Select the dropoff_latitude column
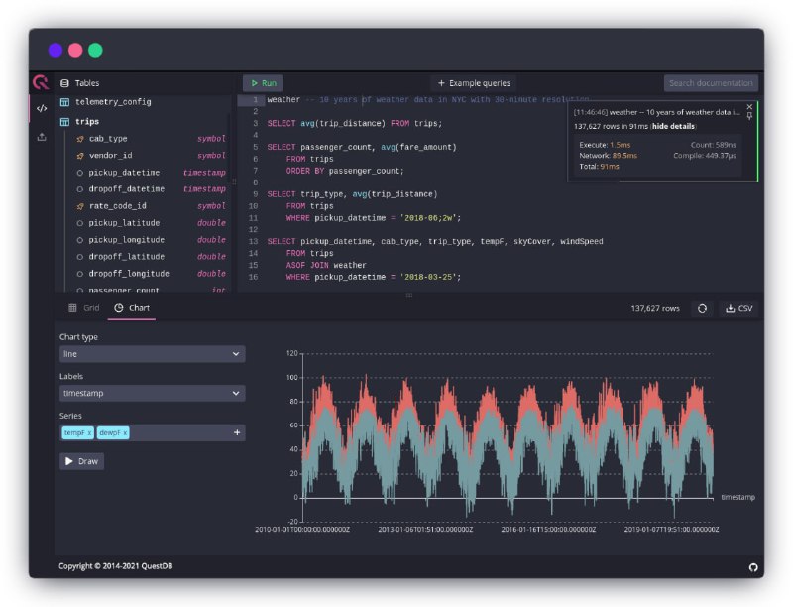793x607 pixels. point(152,257)
